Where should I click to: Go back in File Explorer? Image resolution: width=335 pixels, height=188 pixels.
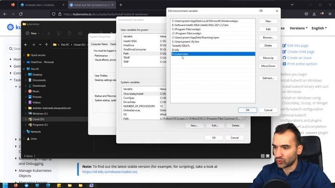tap(26, 44)
